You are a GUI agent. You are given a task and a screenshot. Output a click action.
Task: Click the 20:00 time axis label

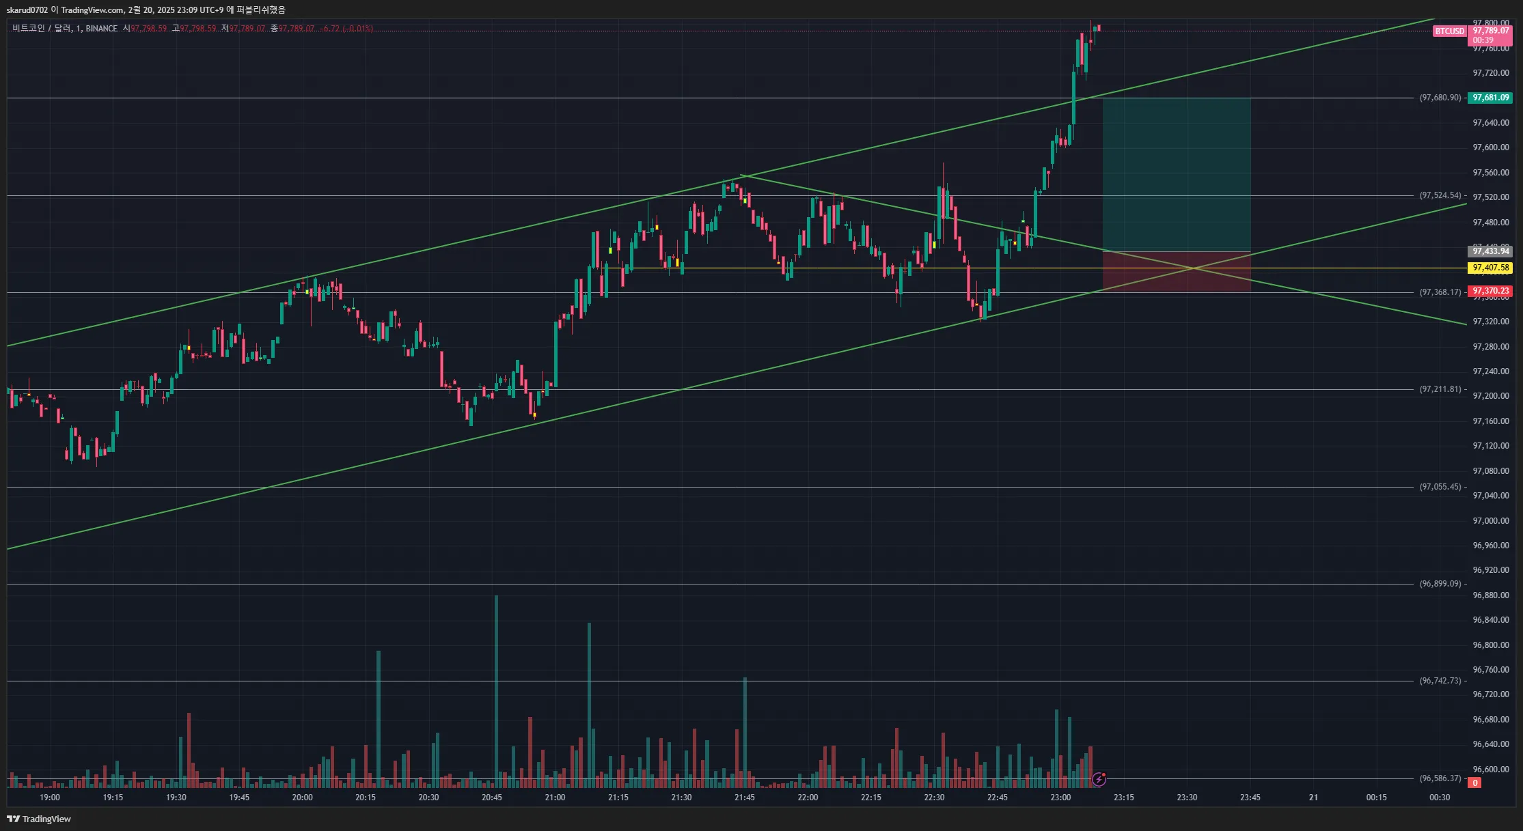(302, 798)
